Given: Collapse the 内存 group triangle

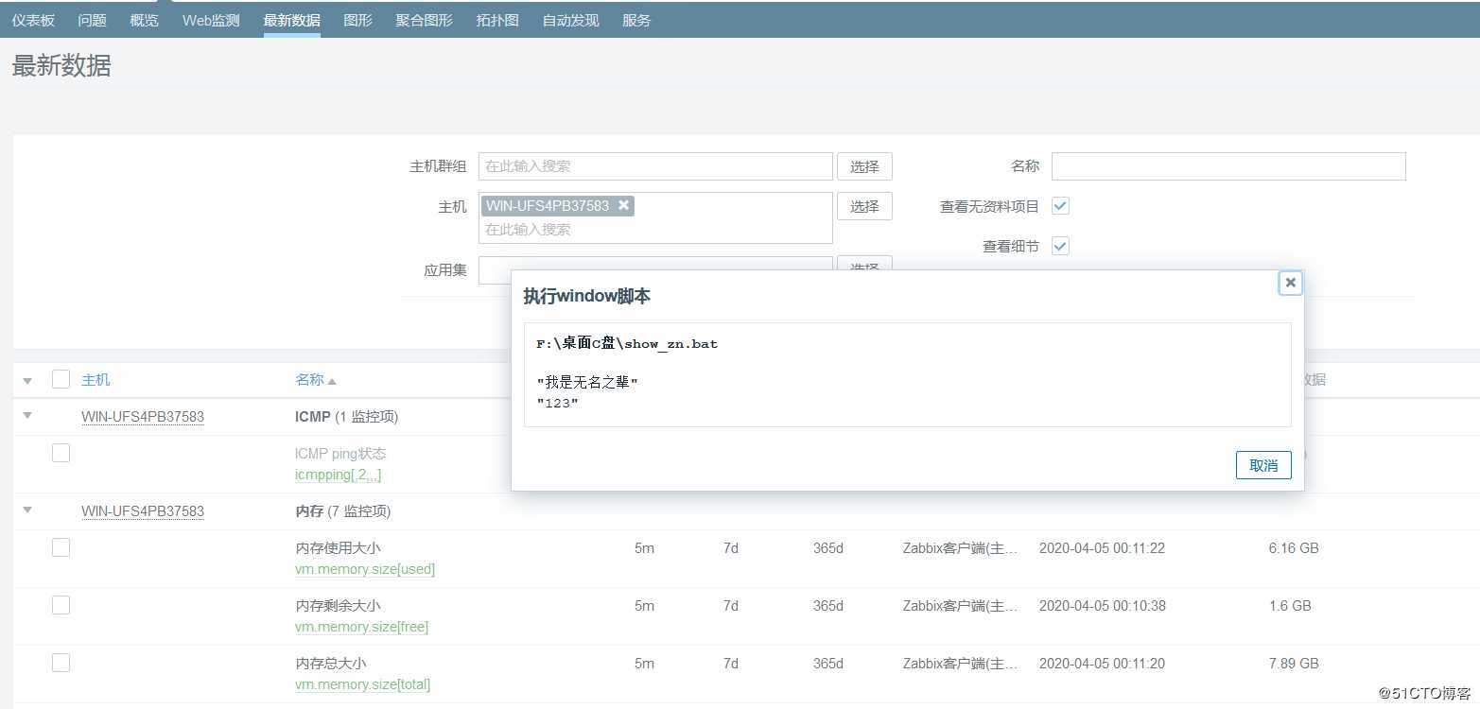Looking at the screenshot, I should pyautogui.click(x=27, y=510).
